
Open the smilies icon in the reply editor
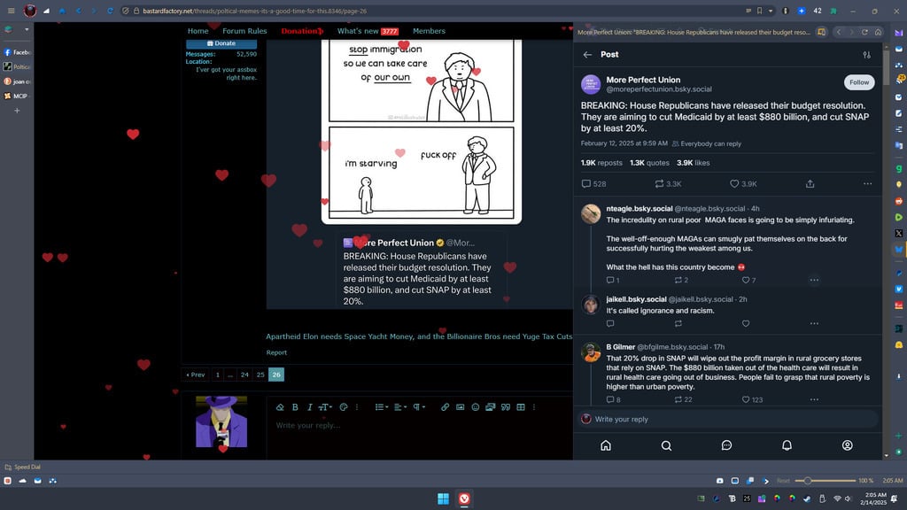click(476, 407)
